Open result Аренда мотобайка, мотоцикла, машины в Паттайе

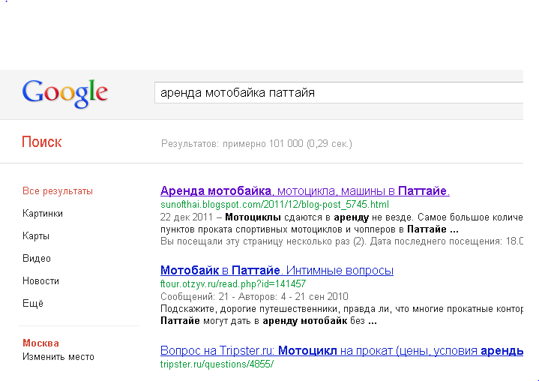[x=305, y=190]
